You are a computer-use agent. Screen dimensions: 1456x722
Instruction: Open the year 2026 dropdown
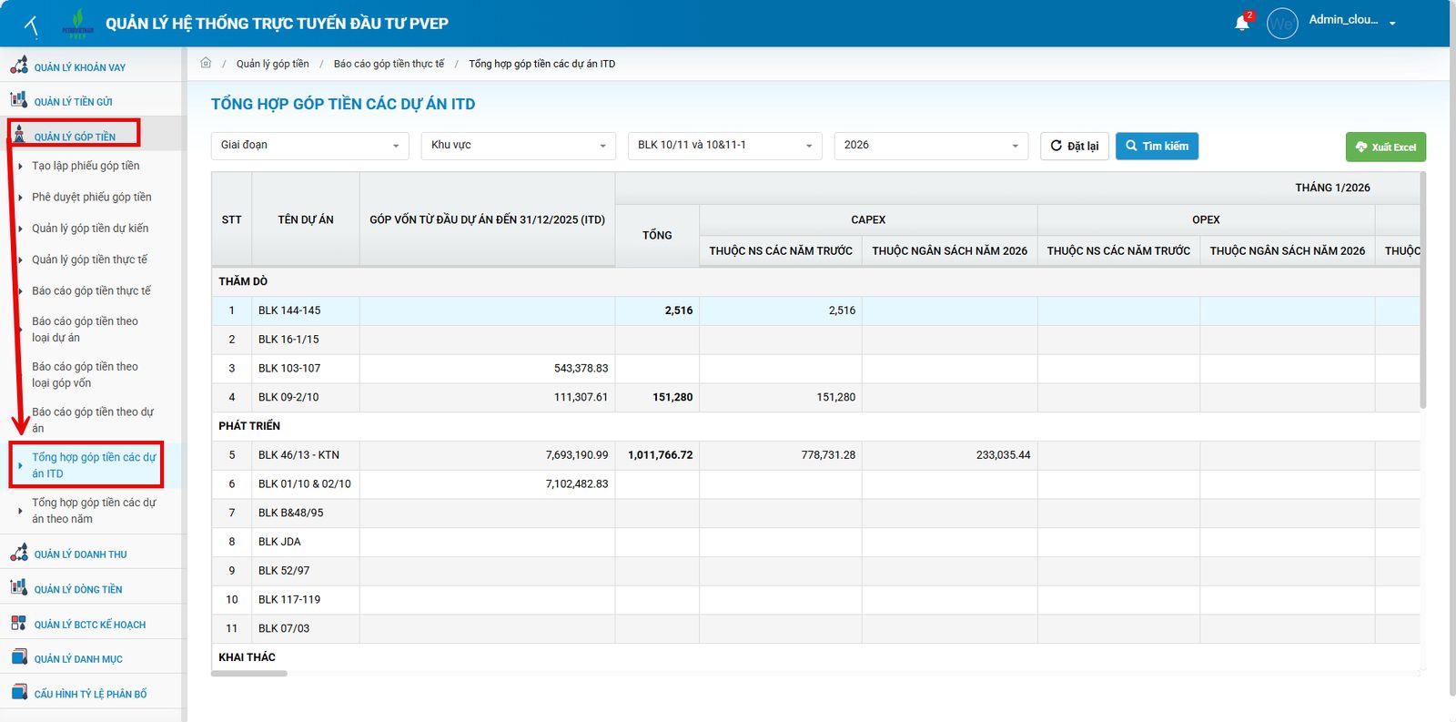[x=931, y=146]
